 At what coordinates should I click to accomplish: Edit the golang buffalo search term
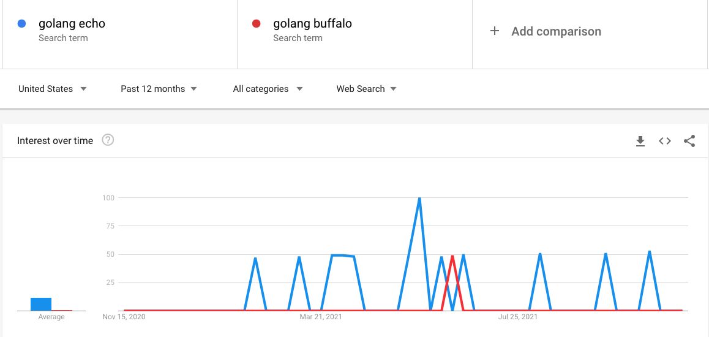tap(312, 23)
